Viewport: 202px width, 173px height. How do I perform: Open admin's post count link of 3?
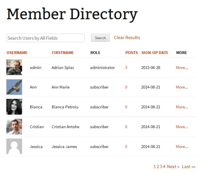coord(126,67)
